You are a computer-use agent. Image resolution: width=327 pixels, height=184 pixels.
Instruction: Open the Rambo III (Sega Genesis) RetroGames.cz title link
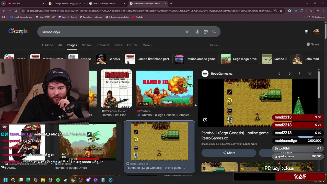(236, 135)
